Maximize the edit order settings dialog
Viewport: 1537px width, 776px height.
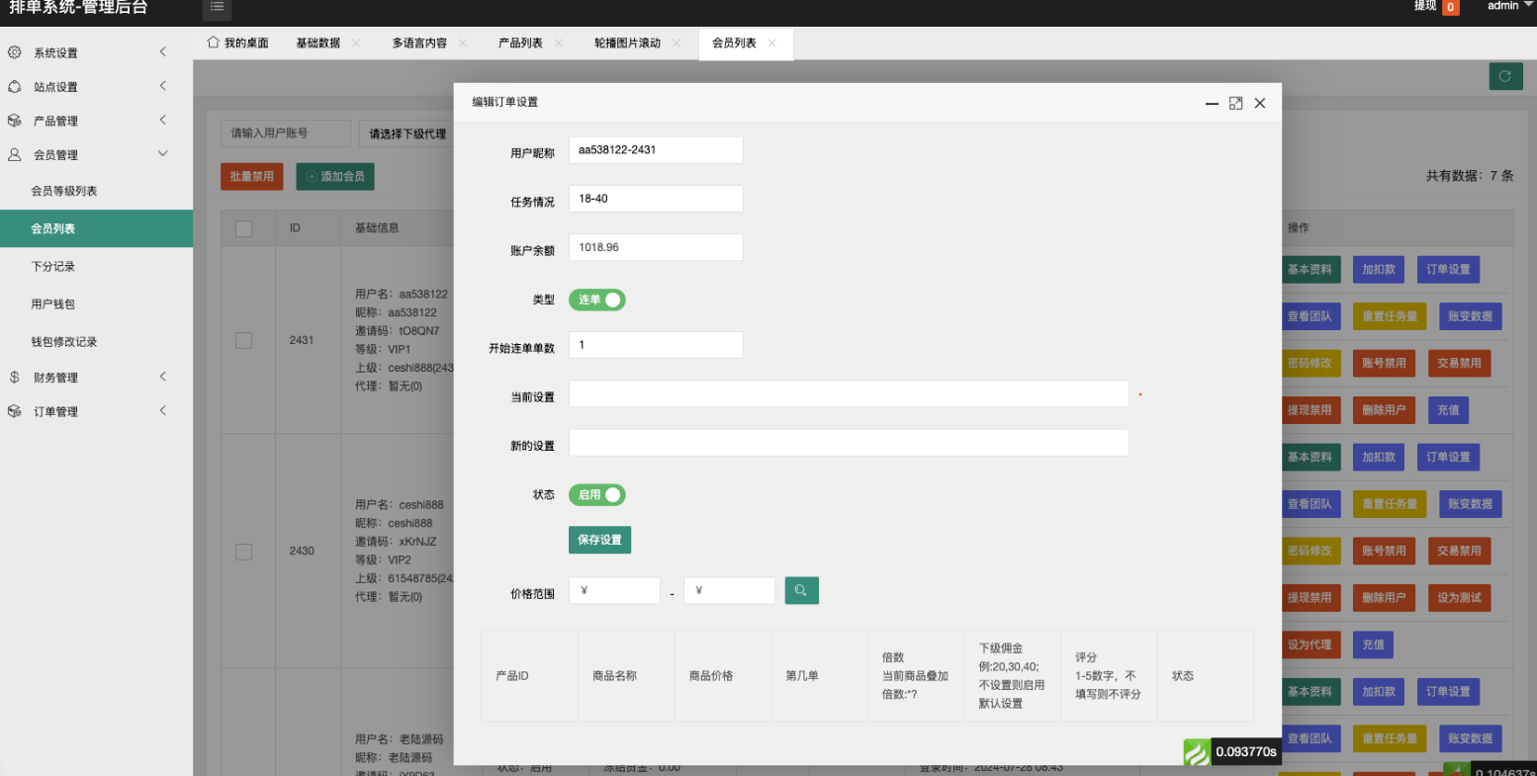click(x=1235, y=103)
